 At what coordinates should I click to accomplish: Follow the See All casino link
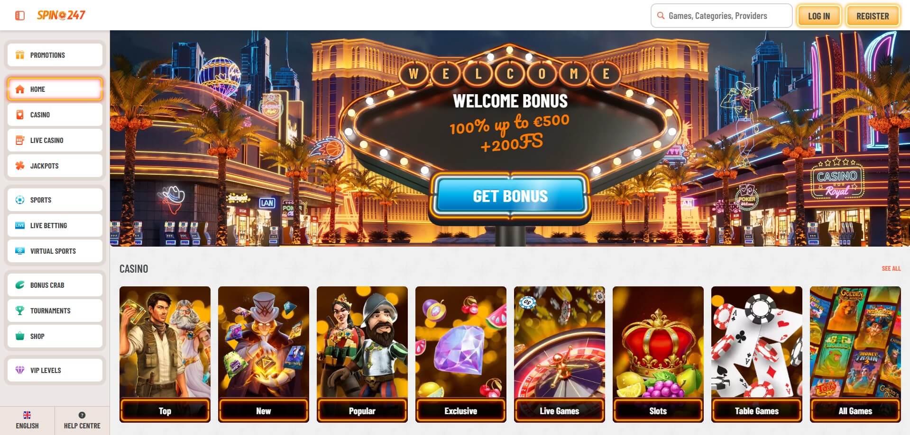coord(891,268)
